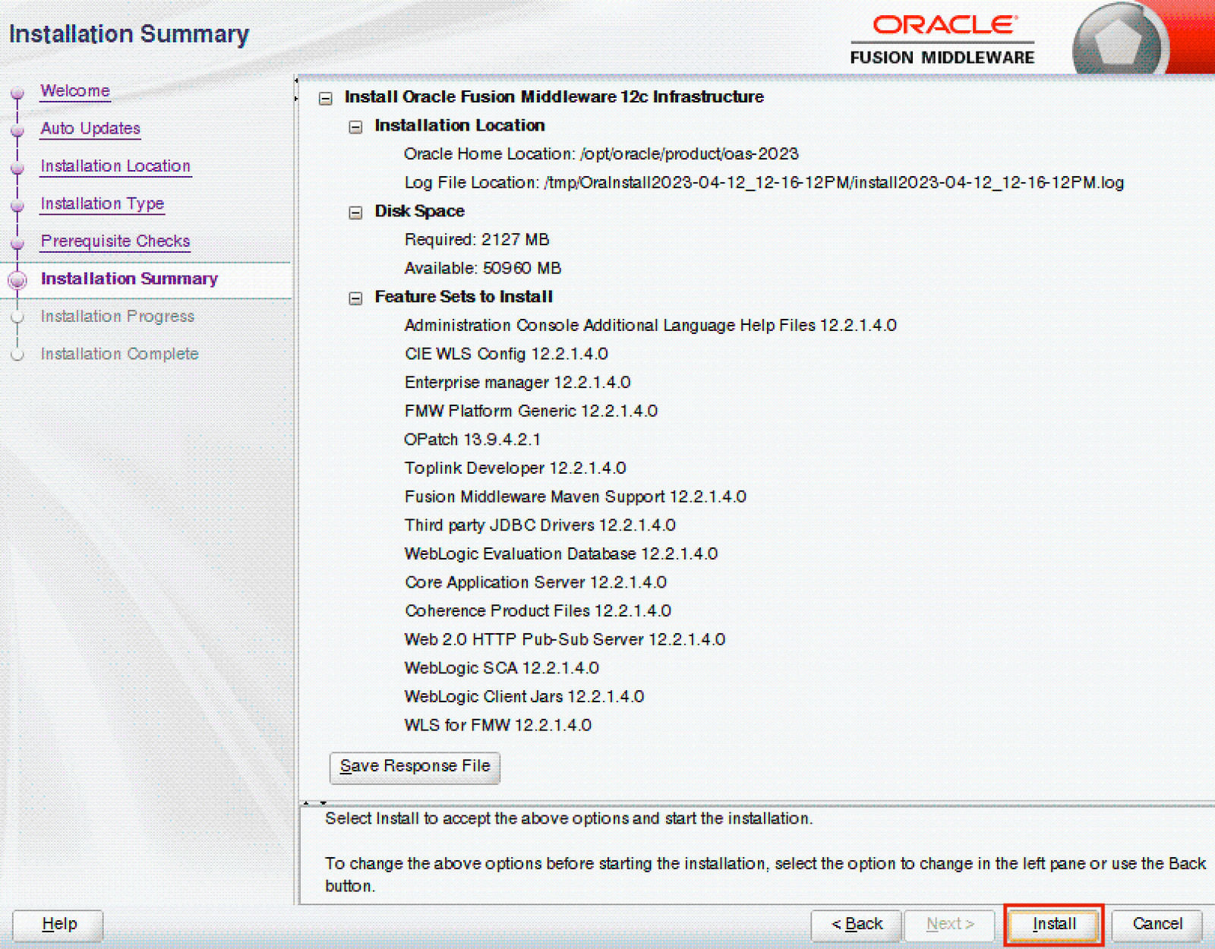
Task: Return to the Prerequisite Checks step
Action: (x=115, y=241)
